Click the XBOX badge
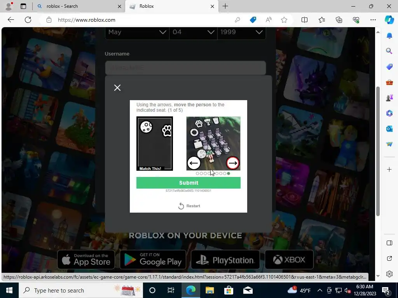The height and width of the screenshot is (298, 398). (x=289, y=260)
